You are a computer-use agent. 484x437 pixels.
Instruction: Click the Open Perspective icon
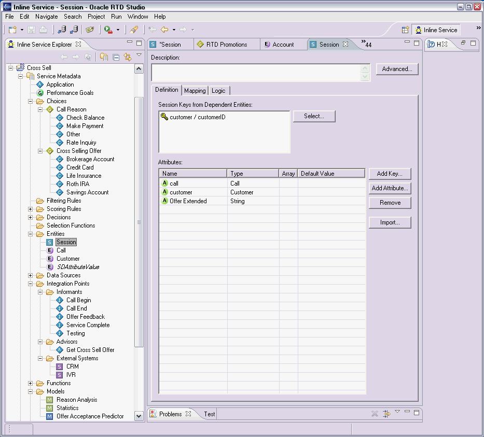[x=405, y=30]
